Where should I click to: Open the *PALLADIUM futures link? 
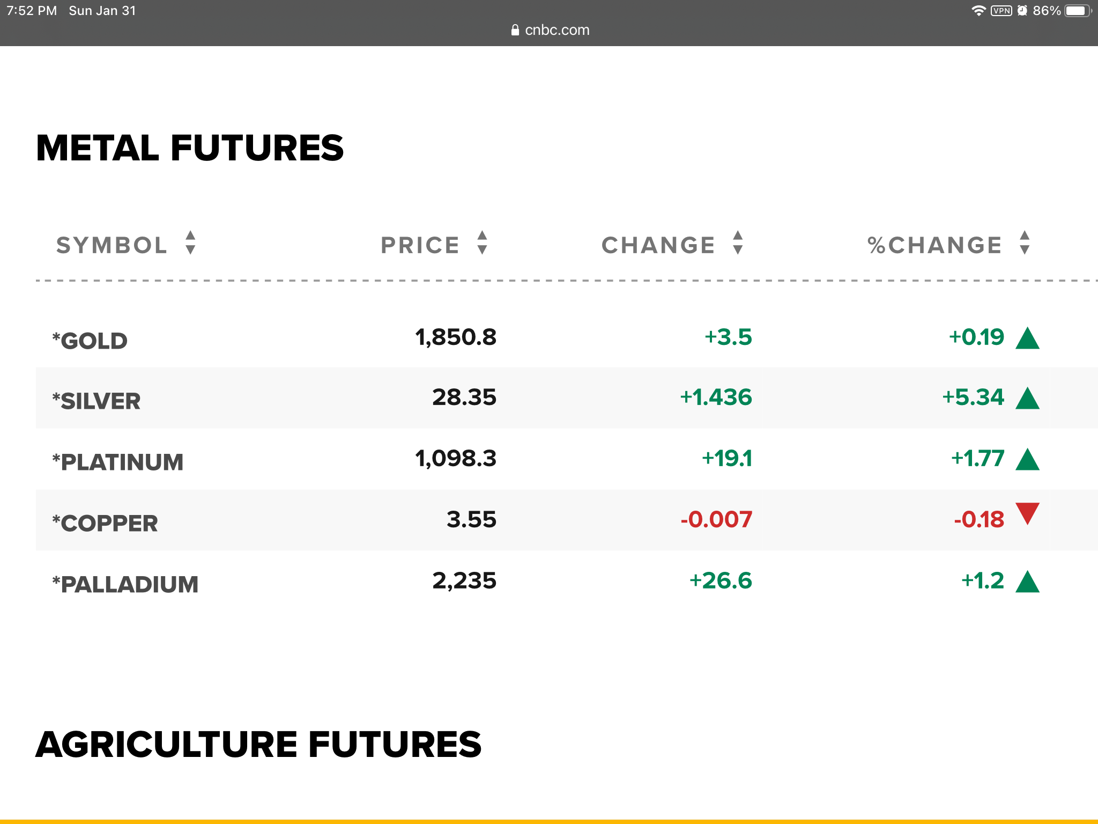(x=125, y=585)
